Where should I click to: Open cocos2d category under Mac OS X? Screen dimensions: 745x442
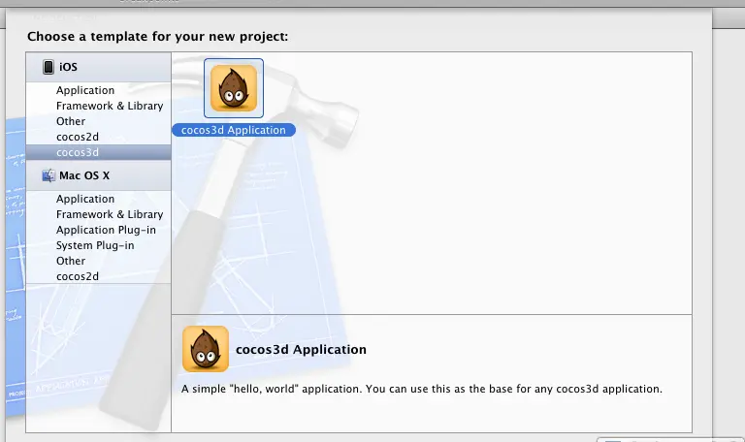pyautogui.click(x=78, y=276)
